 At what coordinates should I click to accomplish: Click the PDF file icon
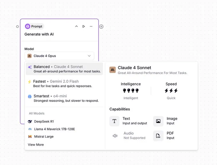coord(158,136)
